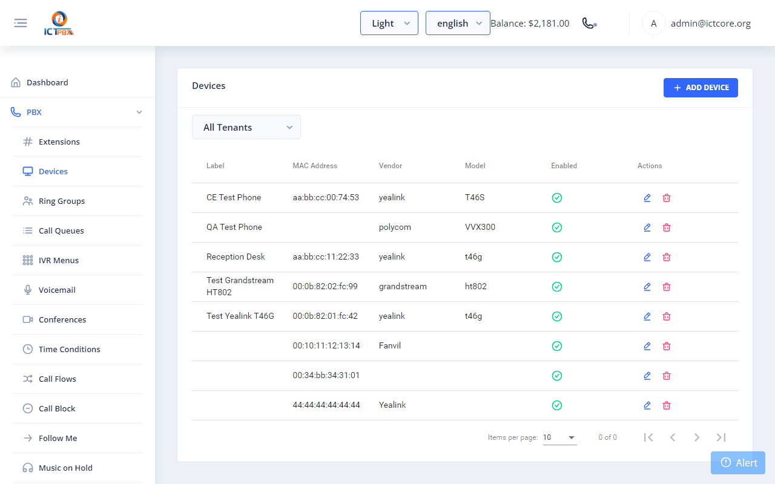
Task: Delete the Test Yealink T46G device
Action: pos(667,316)
